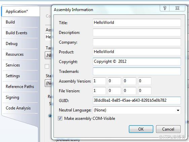Viewport: 189px width, 142px height.
Task: Select the Product field containing HelloWorld
Action: tap(137, 52)
